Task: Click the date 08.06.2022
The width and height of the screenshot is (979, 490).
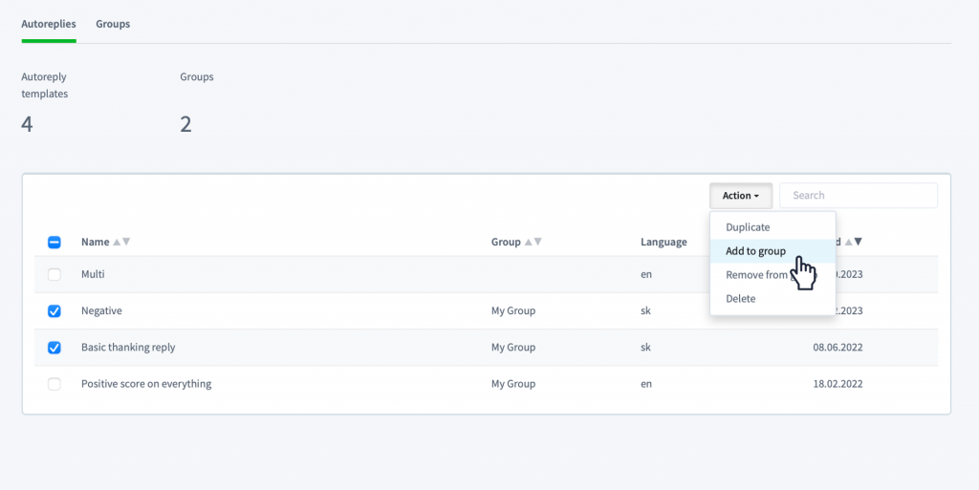Action: tap(838, 348)
